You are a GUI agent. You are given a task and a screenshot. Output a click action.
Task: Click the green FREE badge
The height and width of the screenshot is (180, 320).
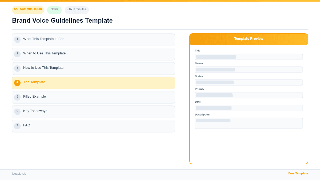coord(54,10)
